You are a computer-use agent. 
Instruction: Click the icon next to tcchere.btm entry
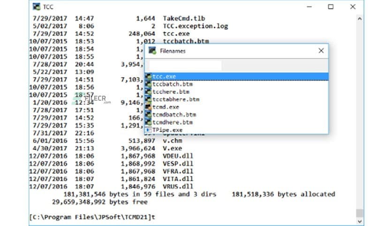coord(149,92)
